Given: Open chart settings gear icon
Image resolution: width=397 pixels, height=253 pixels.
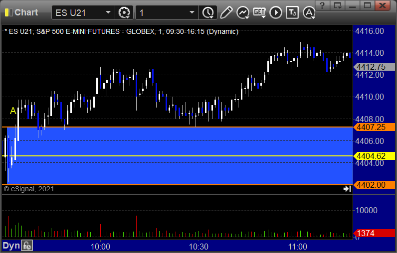Looking at the screenshot, I should (124, 12).
